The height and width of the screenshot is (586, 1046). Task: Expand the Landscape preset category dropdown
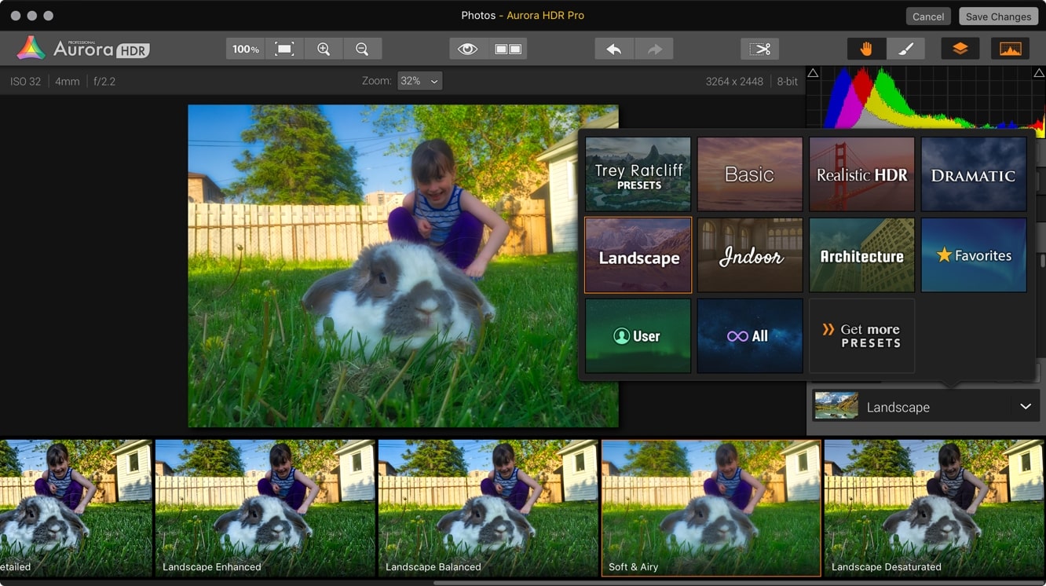(x=1025, y=407)
